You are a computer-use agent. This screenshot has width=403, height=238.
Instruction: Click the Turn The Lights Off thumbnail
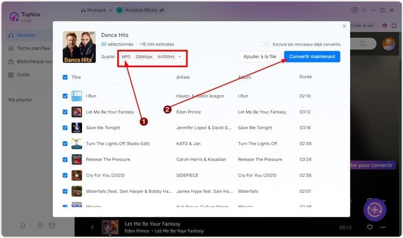point(77,144)
